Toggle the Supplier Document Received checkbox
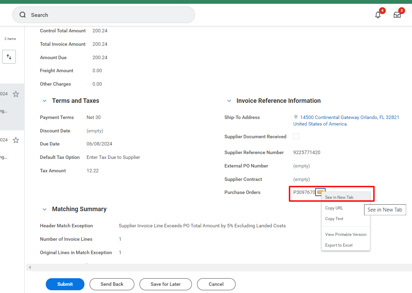 [x=296, y=137]
